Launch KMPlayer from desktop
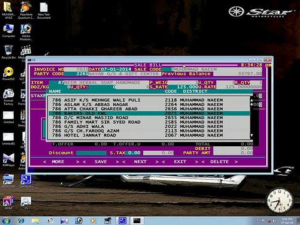This screenshot has height=225, width=300. (x=9, y=160)
